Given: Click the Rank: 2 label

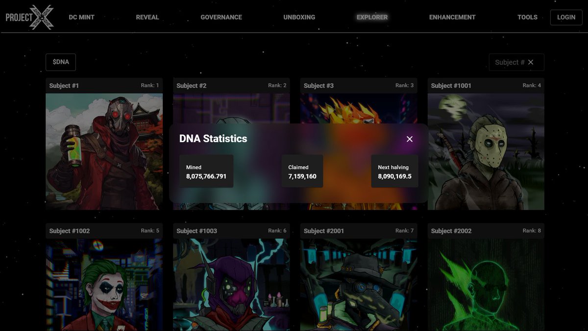Looking at the screenshot, I should [x=277, y=85].
